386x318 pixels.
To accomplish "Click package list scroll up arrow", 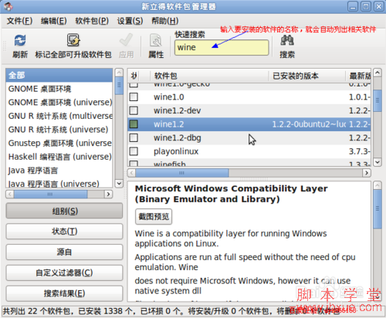I will tap(378, 73).
